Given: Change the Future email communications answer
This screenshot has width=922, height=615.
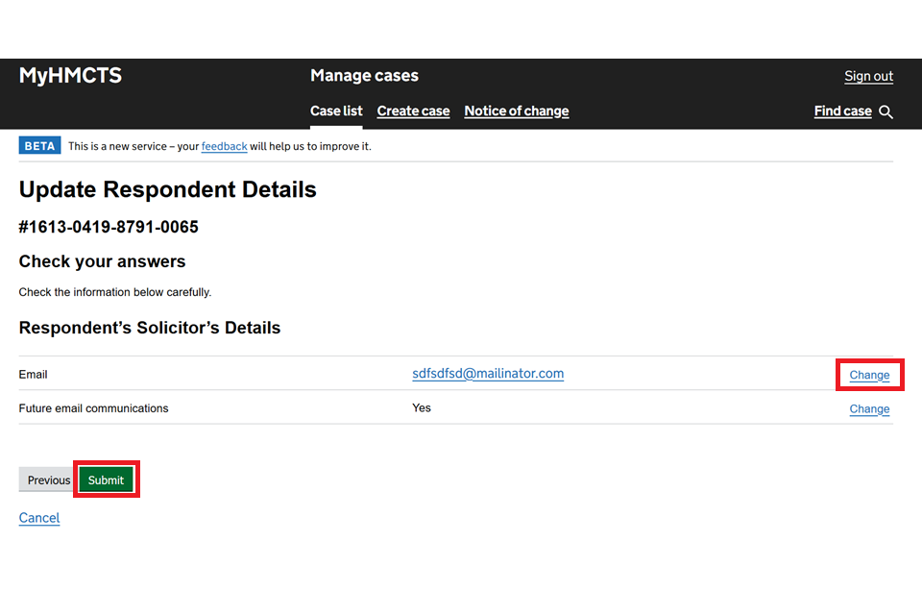Looking at the screenshot, I should (869, 409).
